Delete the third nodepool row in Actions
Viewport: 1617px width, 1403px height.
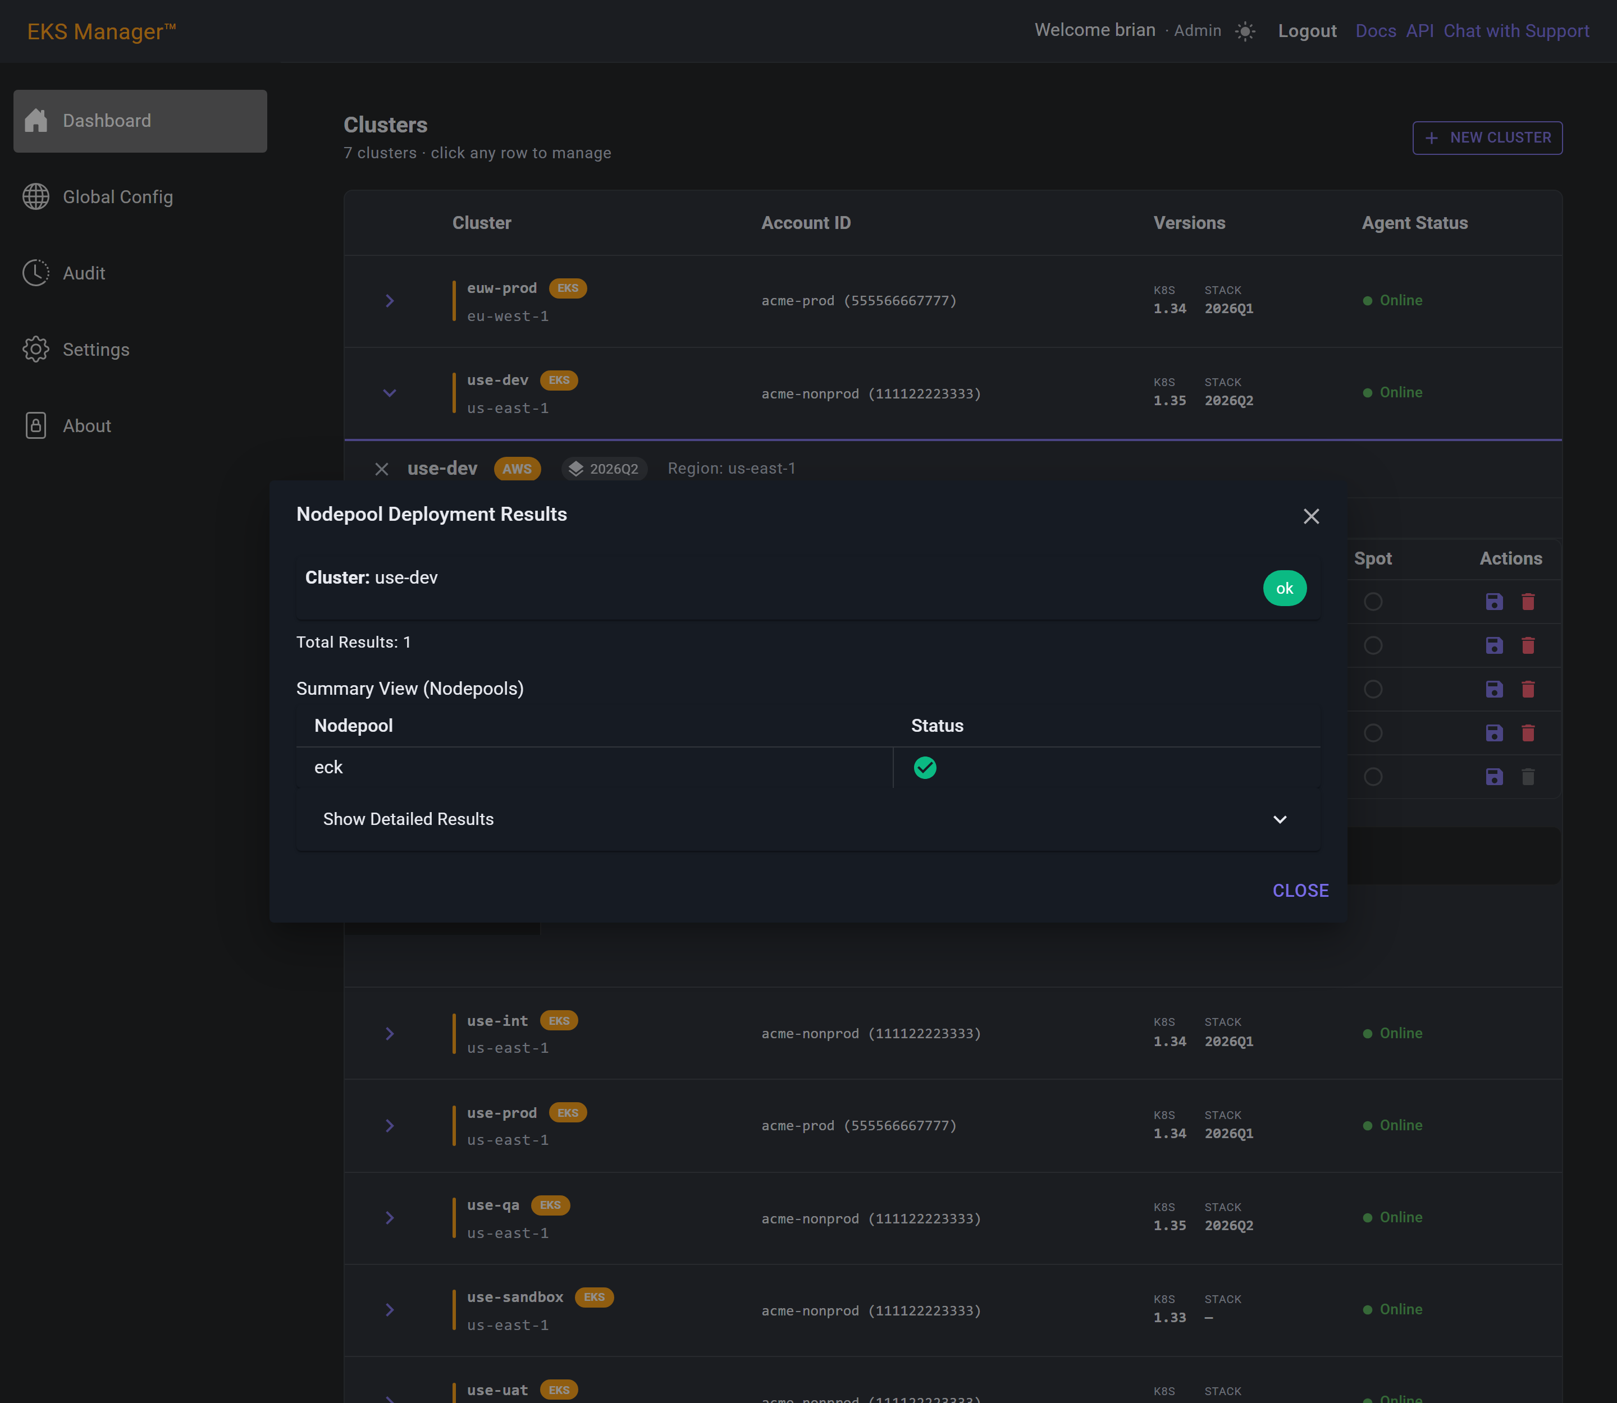(1528, 689)
